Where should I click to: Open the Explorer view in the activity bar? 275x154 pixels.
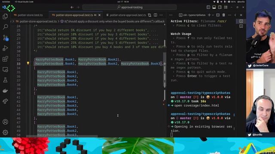coord(5,16)
